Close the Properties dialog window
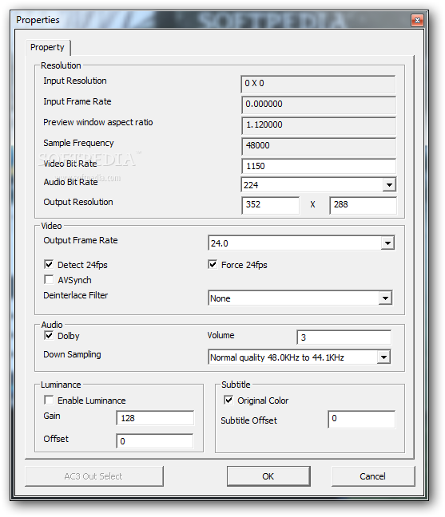The width and height of the screenshot is (445, 517). tap(417, 21)
